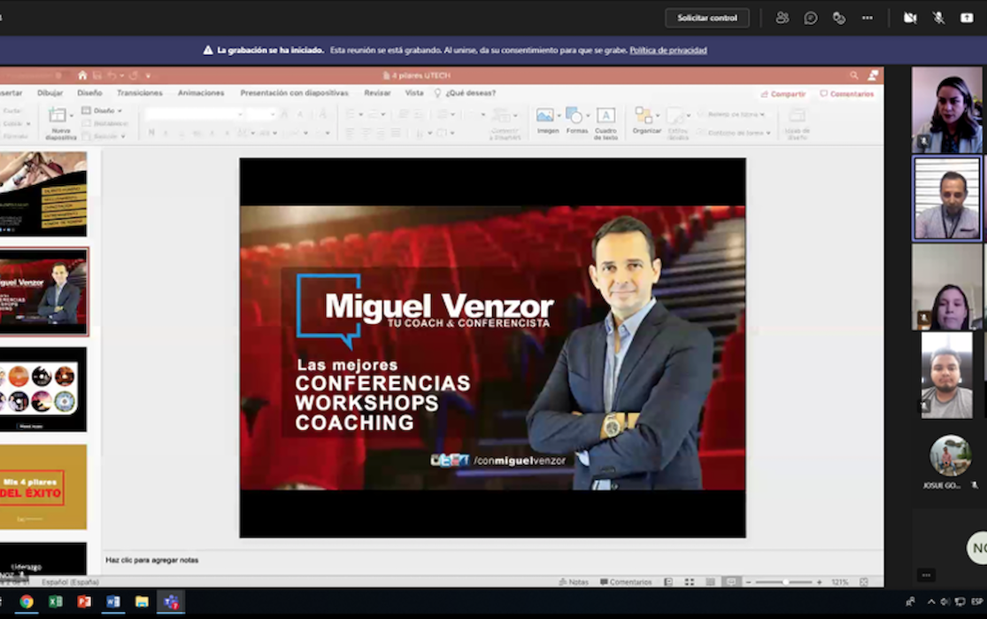Click the 121% zoom level
The height and width of the screenshot is (619, 987).
coord(840,583)
